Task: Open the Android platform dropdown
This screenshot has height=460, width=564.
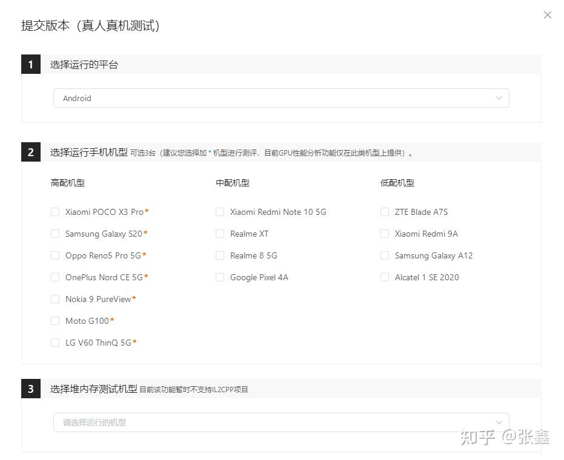Action: (x=281, y=98)
